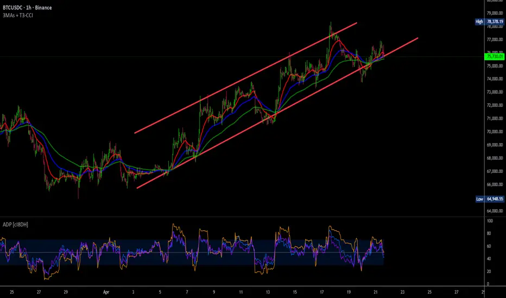Click date 17 on the time axis
The width and height of the screenshot is (506, 298).
tap(322, 292)
